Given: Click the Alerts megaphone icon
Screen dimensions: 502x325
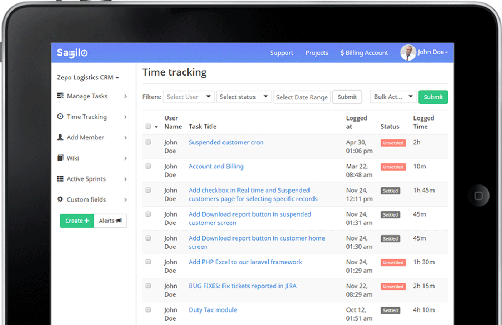Looking at the screenshot, I should click(119, 221).
